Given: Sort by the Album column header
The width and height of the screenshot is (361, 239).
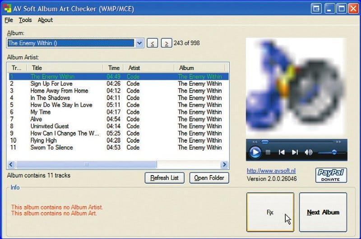Looking at the screenshot, I should coord(199,68).
